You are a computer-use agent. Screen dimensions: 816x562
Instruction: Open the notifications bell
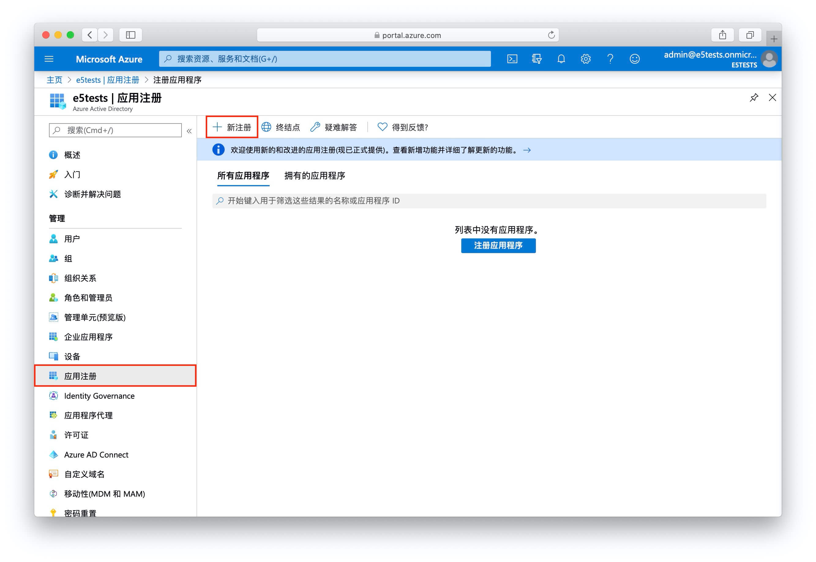point(561,59)
